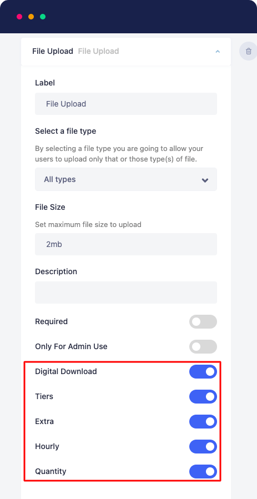Disable the Digital Download toggle

(203, 372)
